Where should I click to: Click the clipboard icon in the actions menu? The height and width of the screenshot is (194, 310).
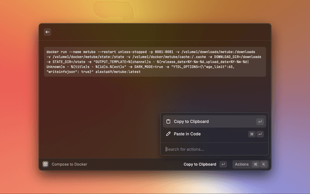(168, 122)
